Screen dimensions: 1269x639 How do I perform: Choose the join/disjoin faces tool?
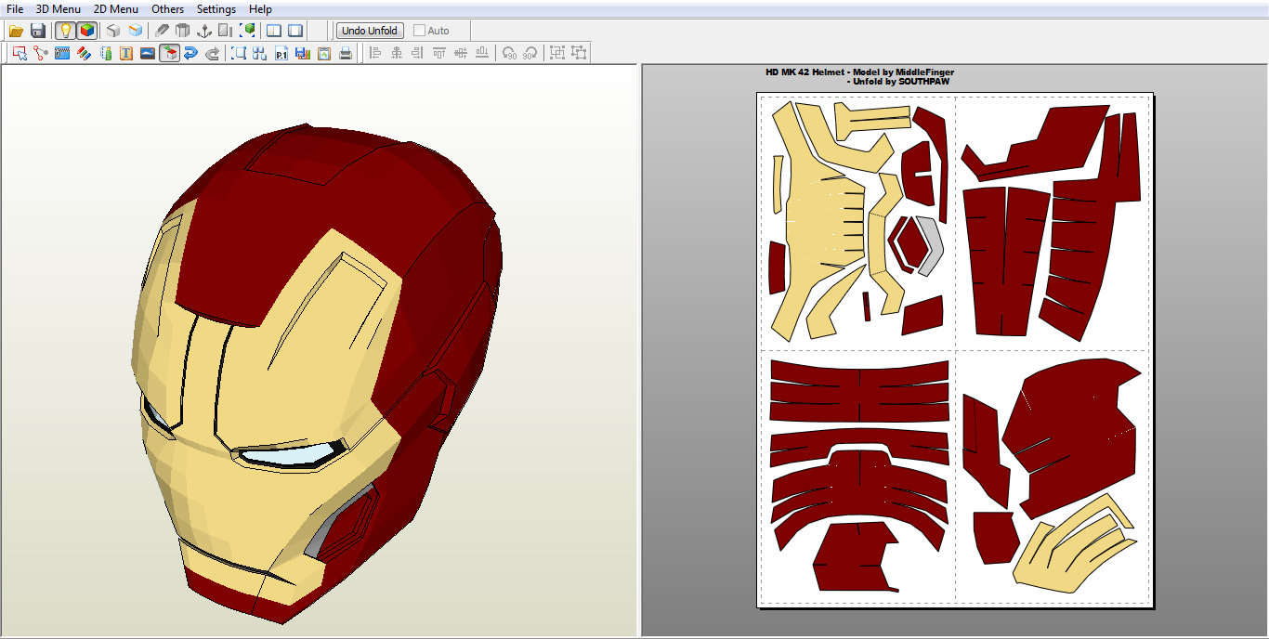coord(40,53)
